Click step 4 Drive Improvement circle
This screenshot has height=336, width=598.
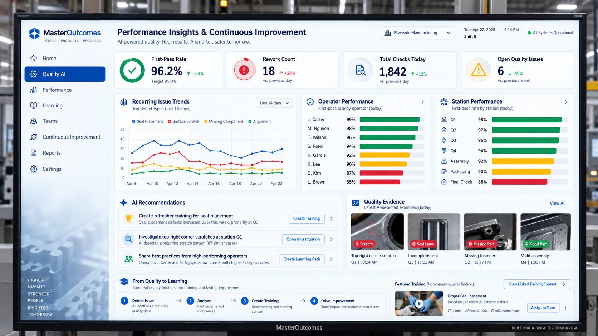click(x=314, y=301)
